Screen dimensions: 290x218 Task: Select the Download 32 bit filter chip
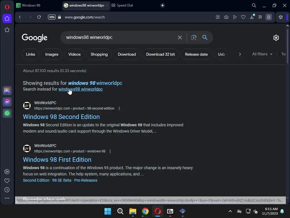pos(160,54)
